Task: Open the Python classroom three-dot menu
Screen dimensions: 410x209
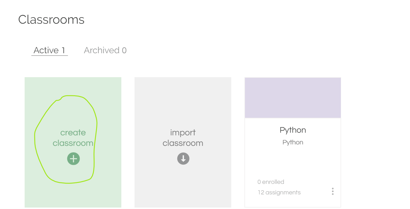Action: [333, 191]
